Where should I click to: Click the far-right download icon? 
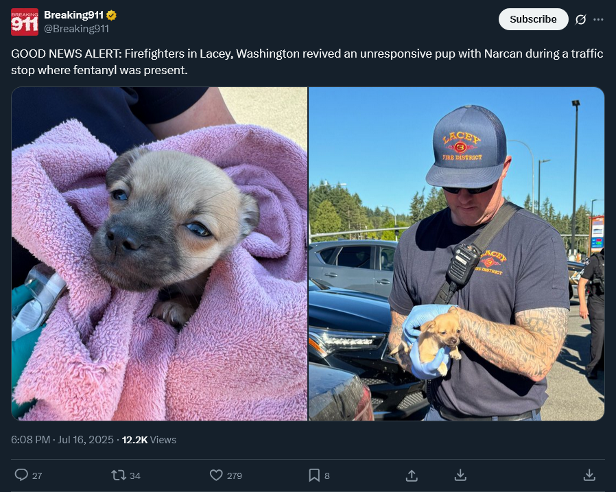tap(589, 475)
